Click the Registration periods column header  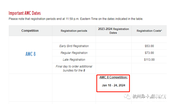(x=74, y=31)
